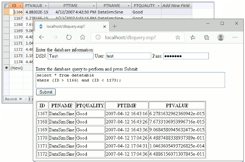Focus the User input field
This screenshot has height=162, width=245.
[128, 56]
